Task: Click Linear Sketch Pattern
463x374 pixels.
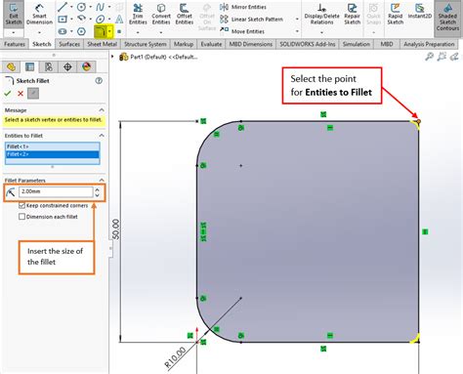Action: click(x=251, y=20)
